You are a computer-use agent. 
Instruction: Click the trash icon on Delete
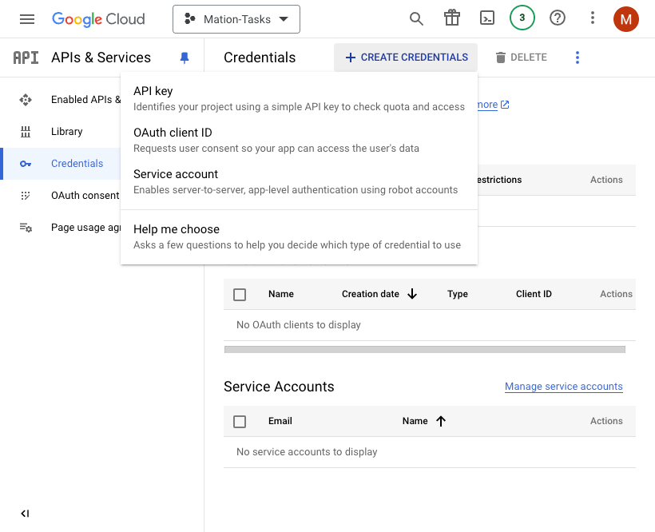click(x=501, y=58)
